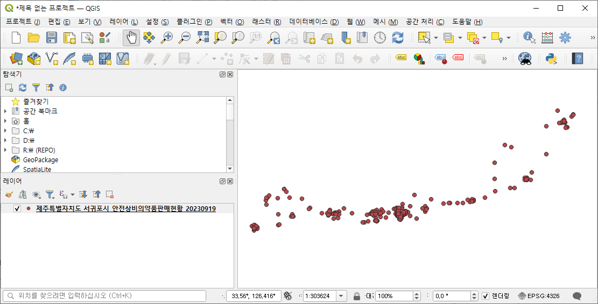The image size is (598, 304).
Task: Expand the C:\ drive in browser
Action: 5,131
